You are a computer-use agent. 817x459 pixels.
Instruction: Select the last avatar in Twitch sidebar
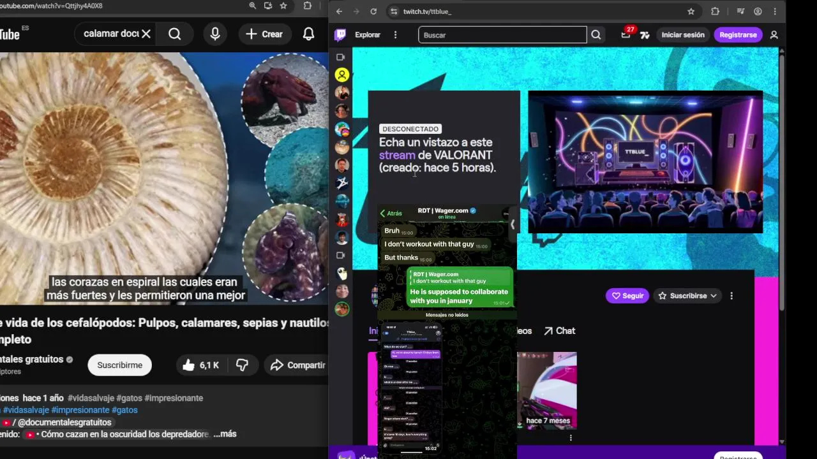[x=342, y=309]
